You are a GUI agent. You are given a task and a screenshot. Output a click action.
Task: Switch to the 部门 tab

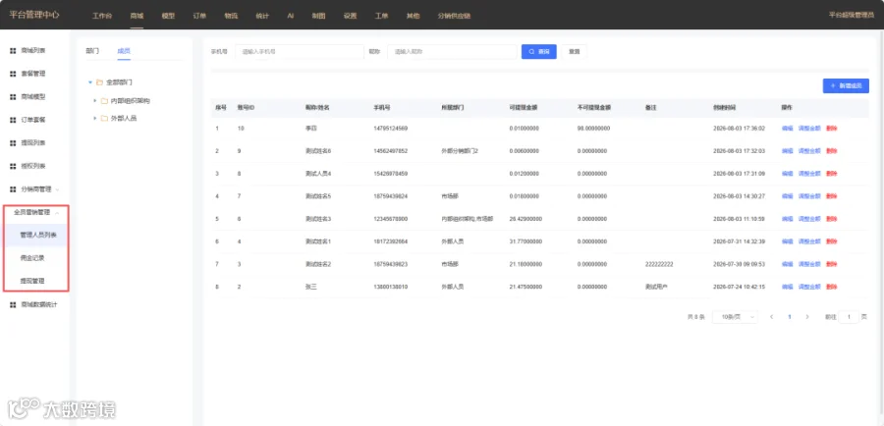[x=92, y=51]
